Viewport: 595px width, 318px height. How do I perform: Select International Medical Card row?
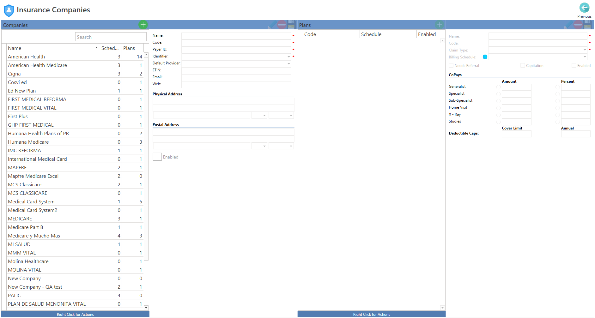tap(75, 159)
